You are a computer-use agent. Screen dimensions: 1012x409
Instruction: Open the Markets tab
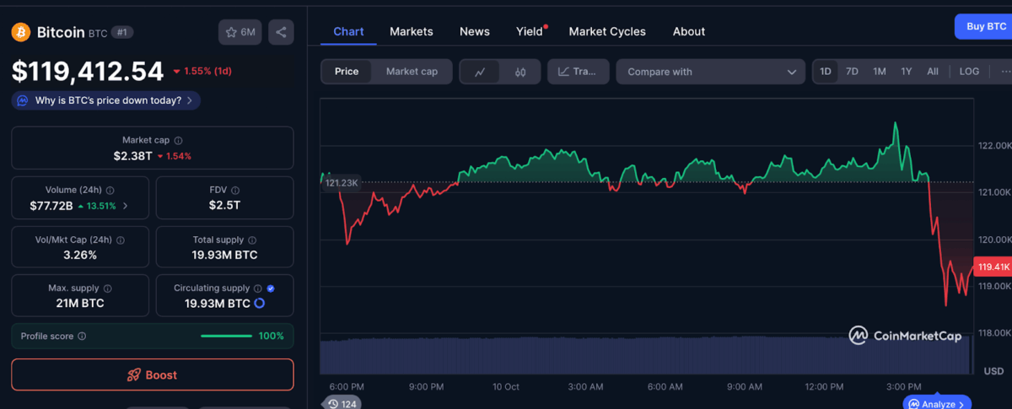(x=411, y=31)
